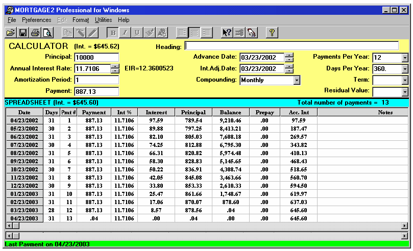Click the Payment column header
Image resolution: width=413 pixels, height=251 pixels.
click(x=94, y=112)
